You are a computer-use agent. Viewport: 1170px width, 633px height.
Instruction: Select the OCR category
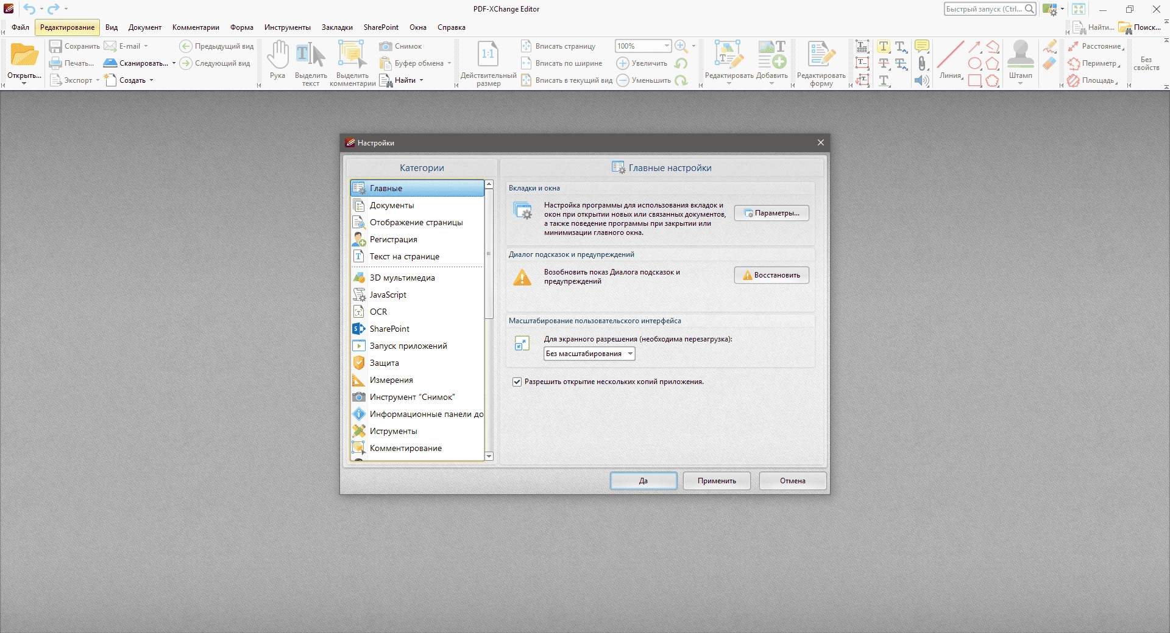pyautogui.click(x=417, y=312)
